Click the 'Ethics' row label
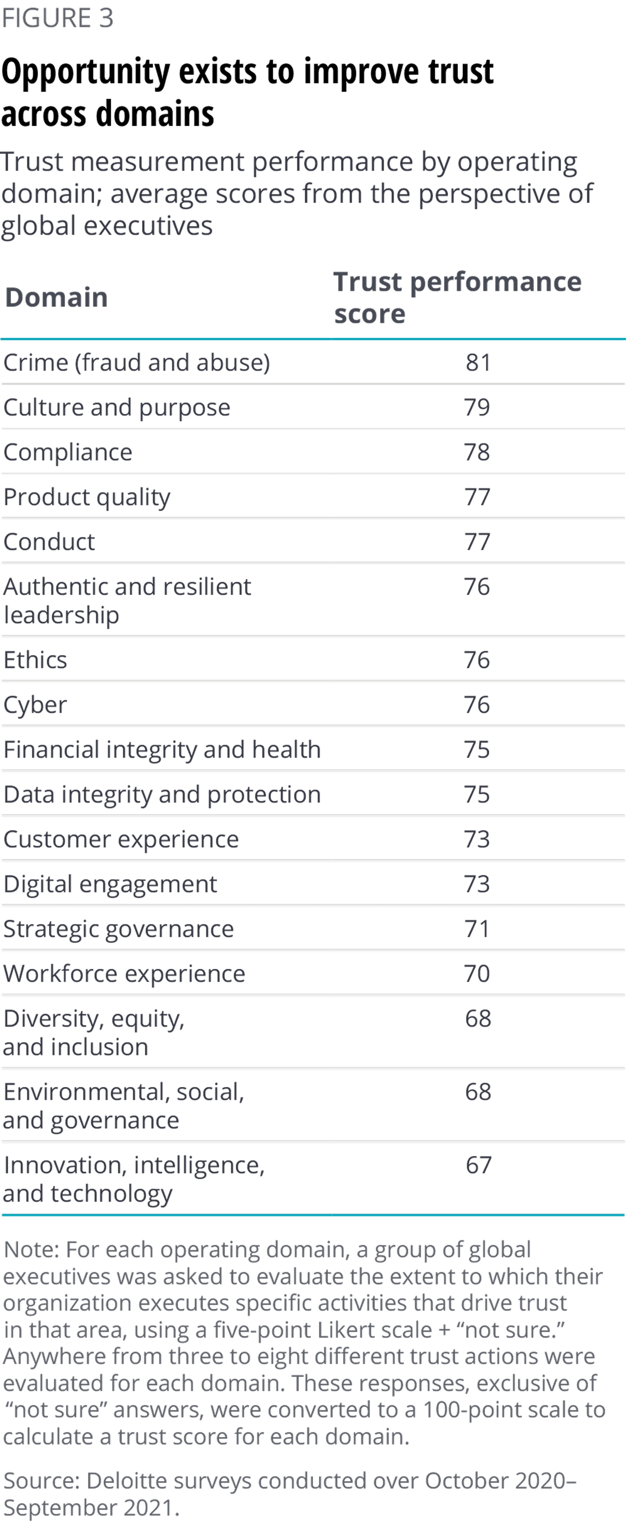The image size is (630, 1529). (36, 660)
